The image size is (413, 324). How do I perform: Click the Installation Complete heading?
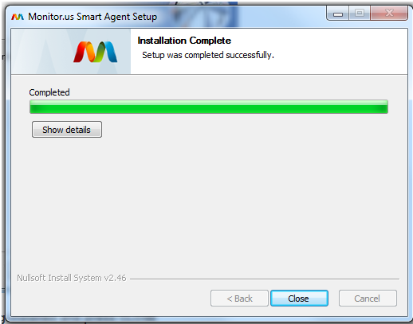pyautogui.click(x=184, y=41)
